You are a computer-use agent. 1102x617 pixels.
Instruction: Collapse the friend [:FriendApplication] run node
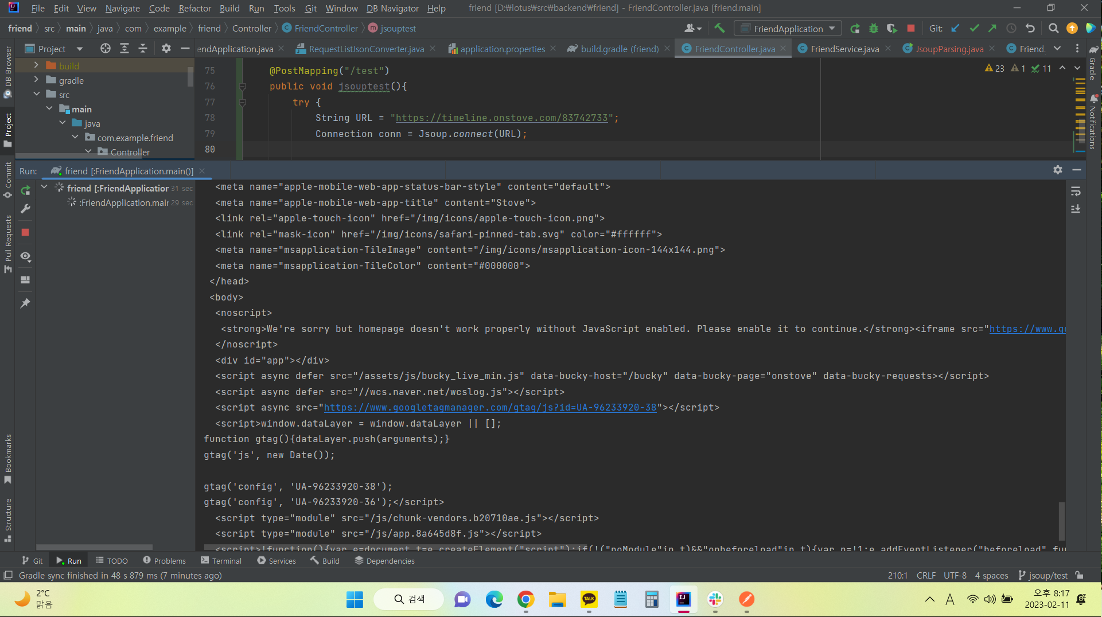point(44,188)
